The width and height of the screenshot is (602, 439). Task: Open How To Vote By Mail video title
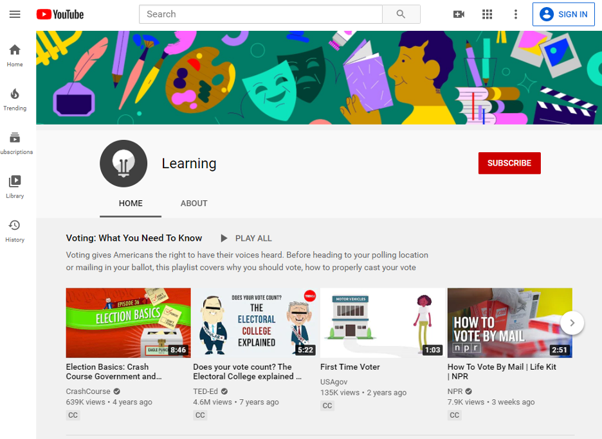pos(502,372)
